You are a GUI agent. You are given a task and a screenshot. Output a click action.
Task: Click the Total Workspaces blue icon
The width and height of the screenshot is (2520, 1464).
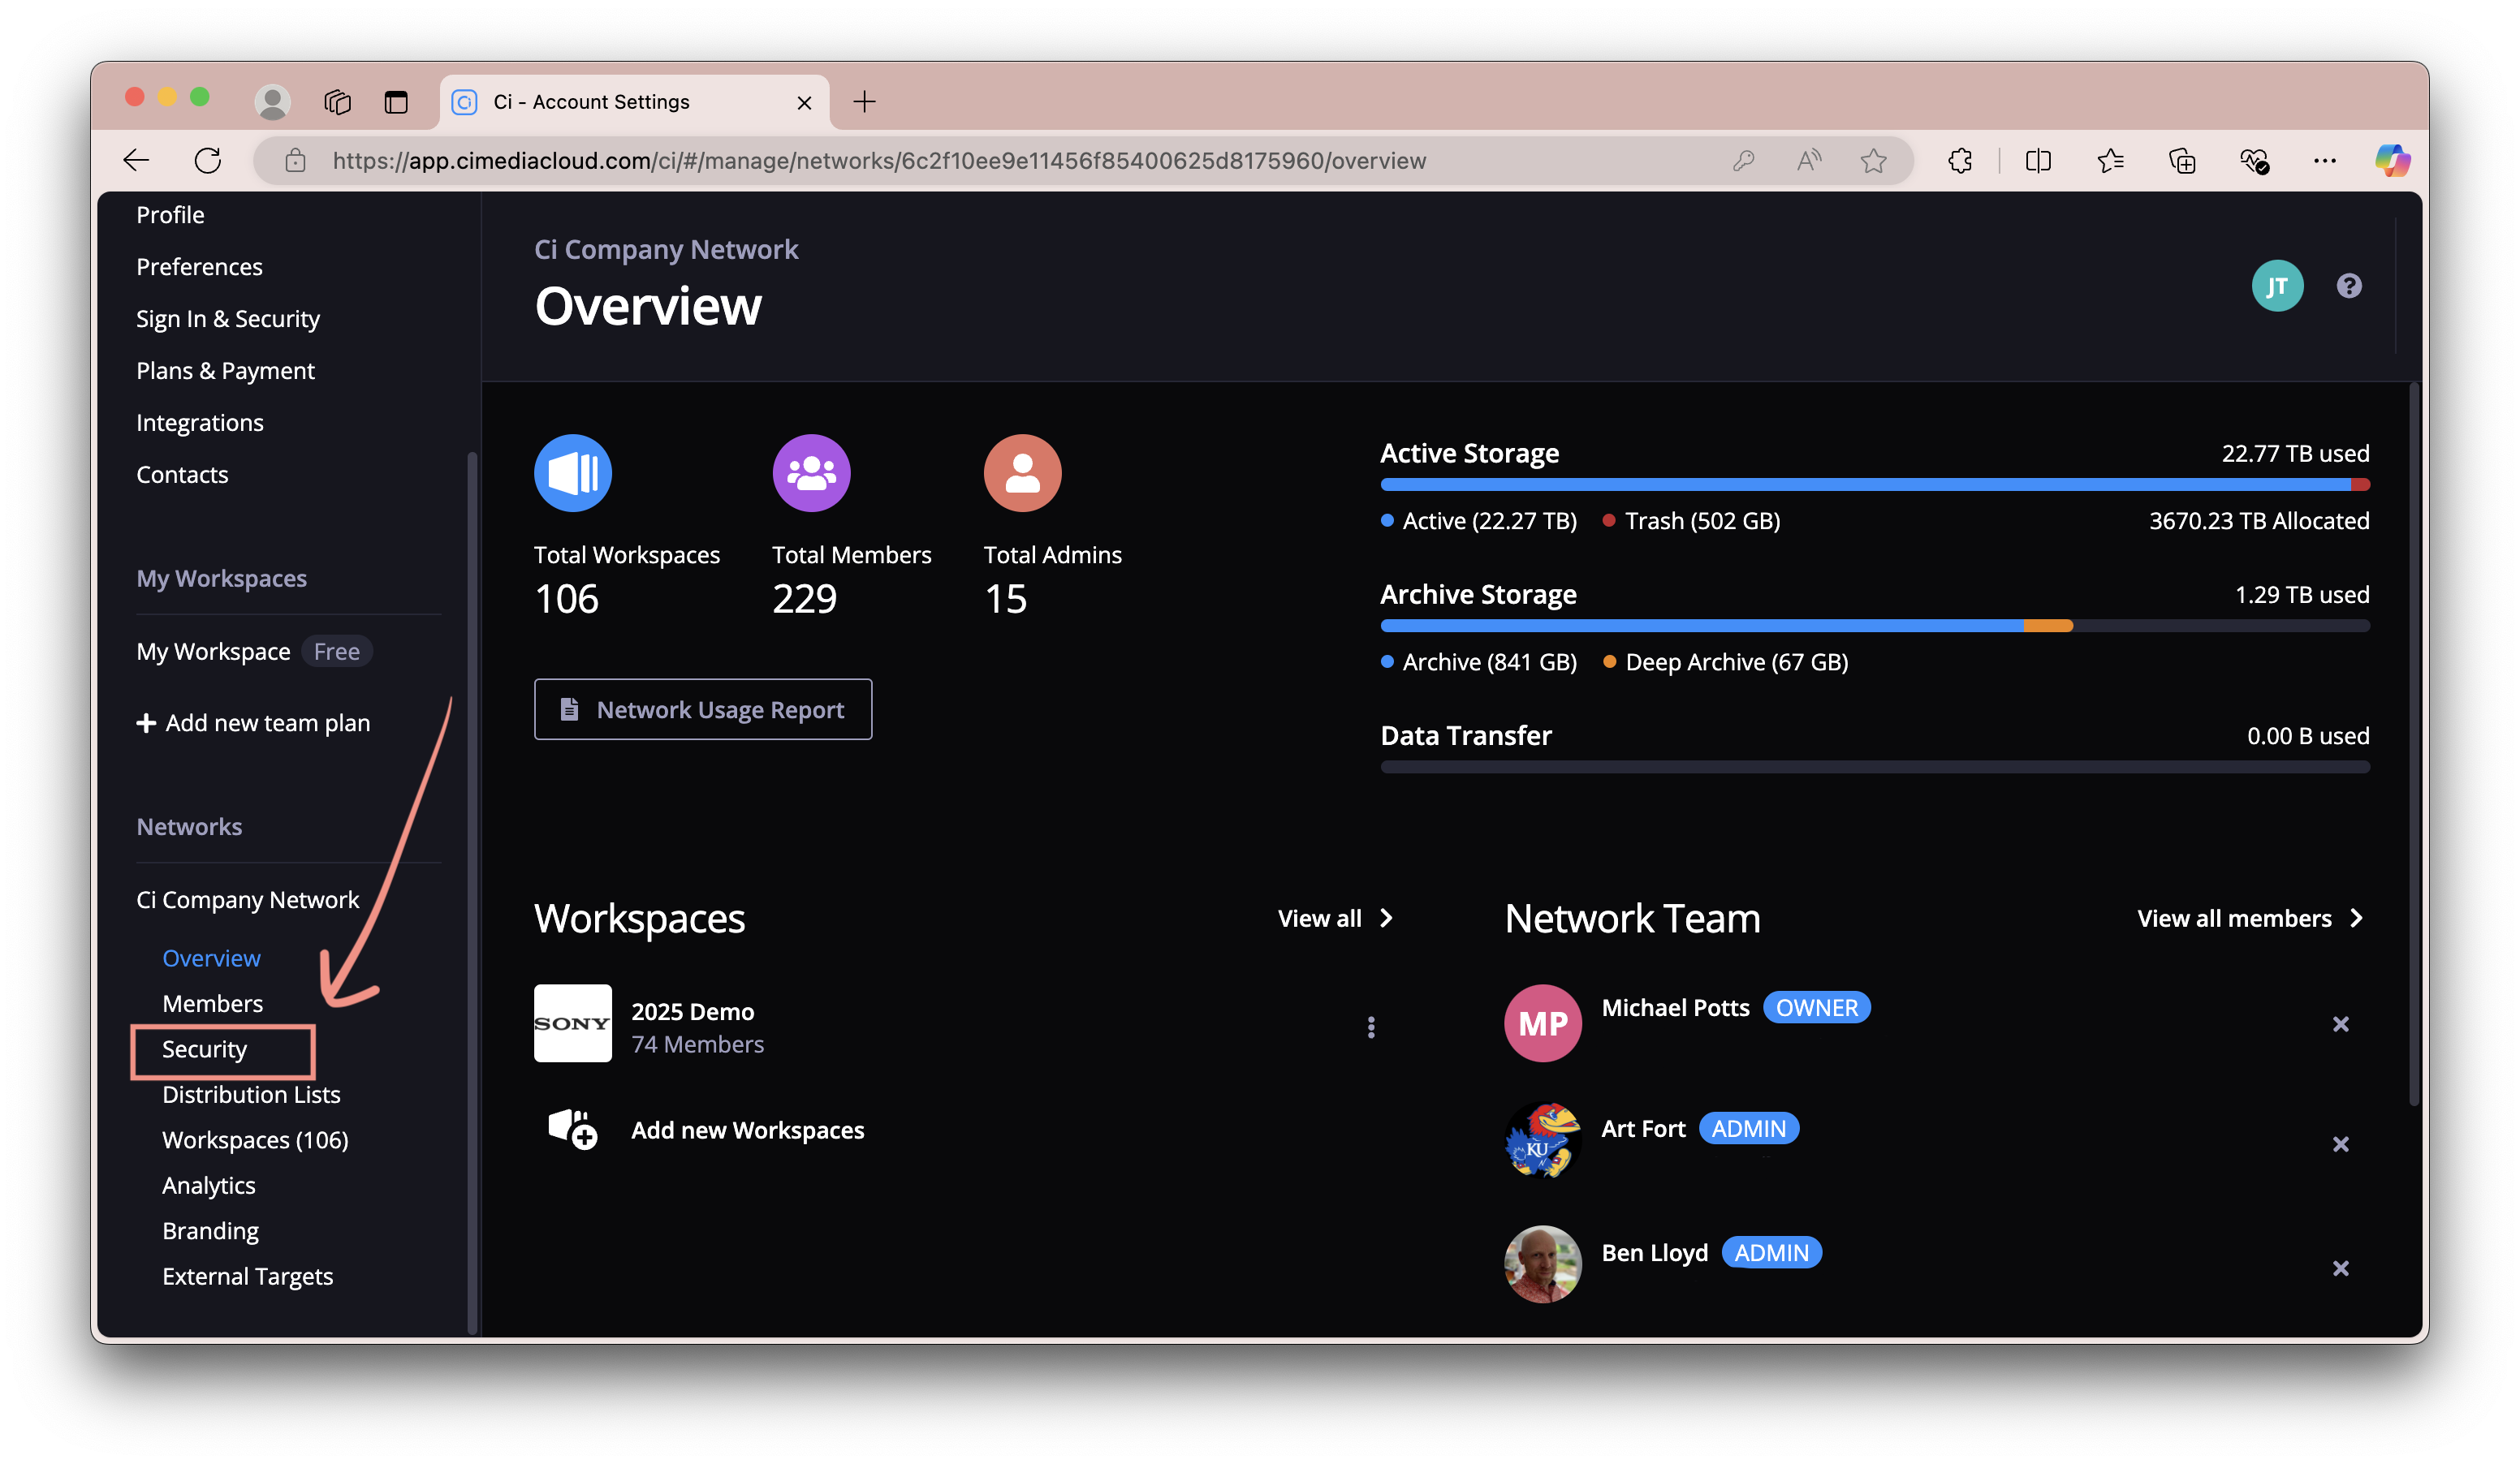point(573,472)
